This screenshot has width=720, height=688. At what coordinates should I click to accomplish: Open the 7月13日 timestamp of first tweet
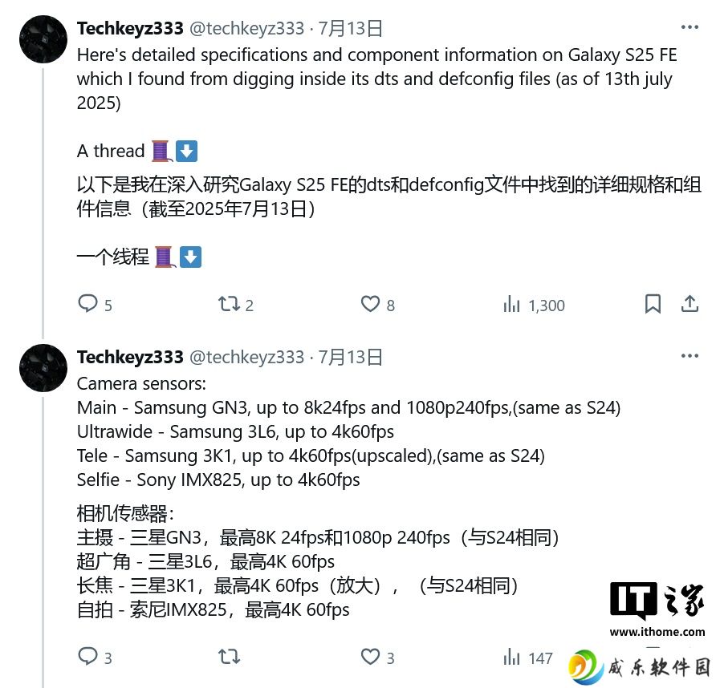350,28
